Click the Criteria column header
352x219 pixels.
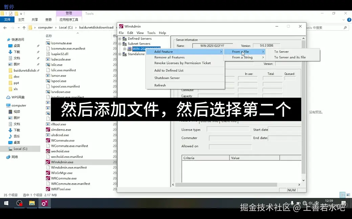(205, 158)
